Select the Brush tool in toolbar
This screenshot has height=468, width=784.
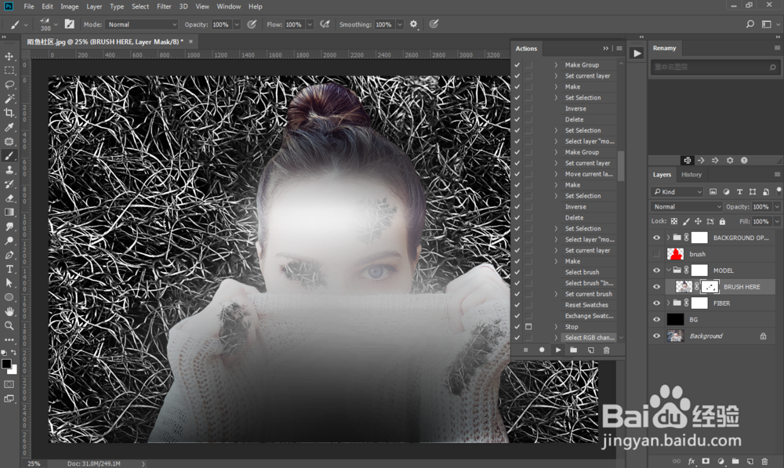[x=9, y=156]
